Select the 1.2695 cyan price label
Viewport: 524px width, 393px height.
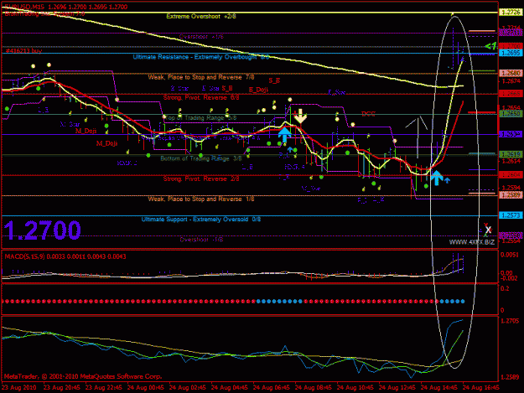(x=511, y=53)
